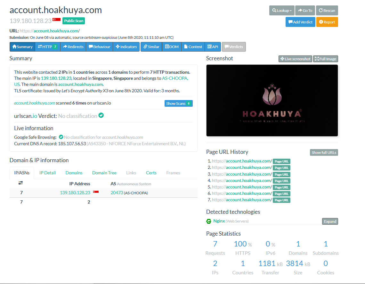Image resolution: width=365 pixels, height=284 pixels.
Task: Show Scans for this domain
Action: pos(178,104)
